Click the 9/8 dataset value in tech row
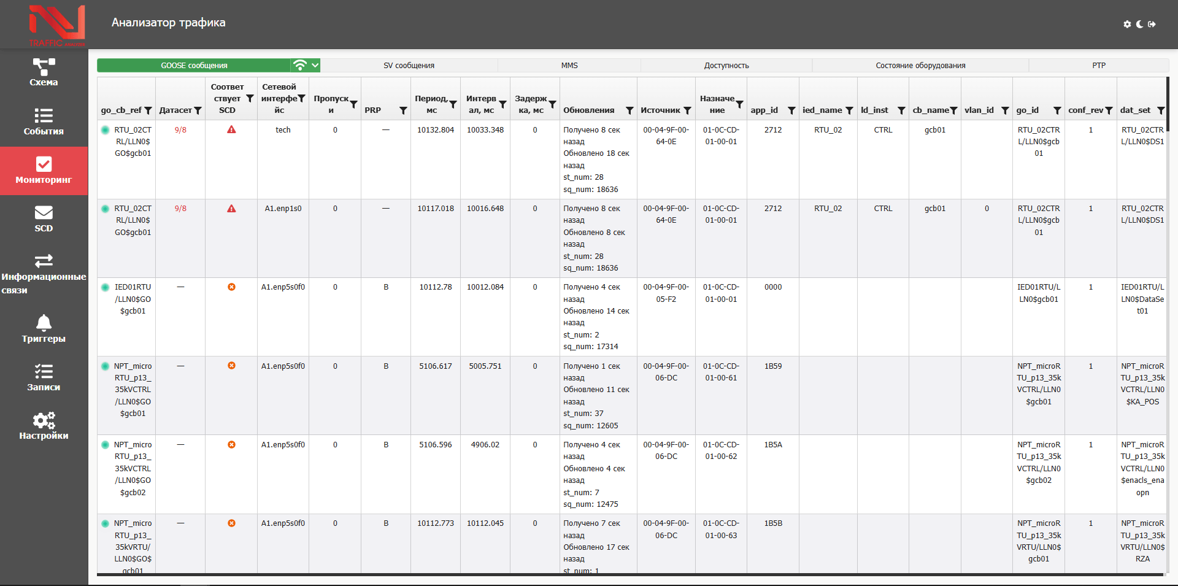This screenshot has height=586, width=1178. tap(180, 130)
